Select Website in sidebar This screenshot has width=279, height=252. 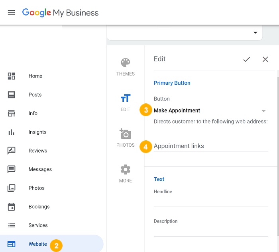pyautogui.click(x=38, y=244)
